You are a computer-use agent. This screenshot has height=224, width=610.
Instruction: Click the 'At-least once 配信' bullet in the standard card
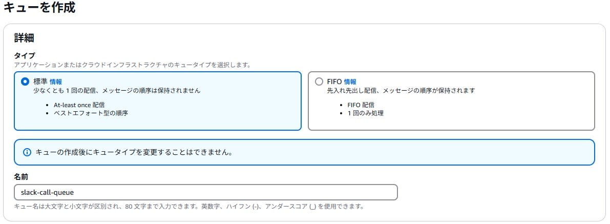pyautogui.click(x=79, y=105)
